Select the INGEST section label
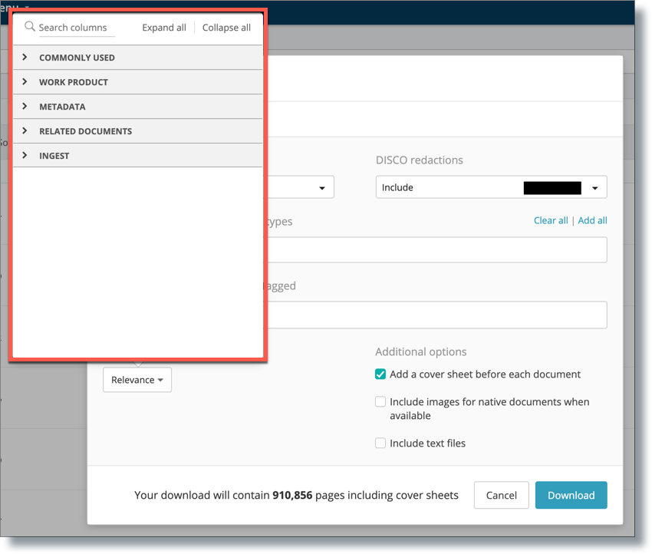The width and height of the screenshot is (652, 554). [54, 156]
